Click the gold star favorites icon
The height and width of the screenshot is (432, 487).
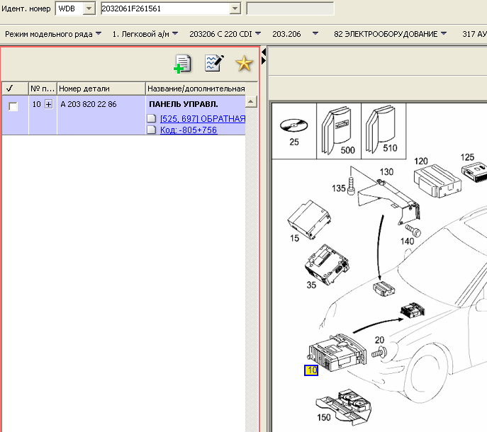point(244,64)
